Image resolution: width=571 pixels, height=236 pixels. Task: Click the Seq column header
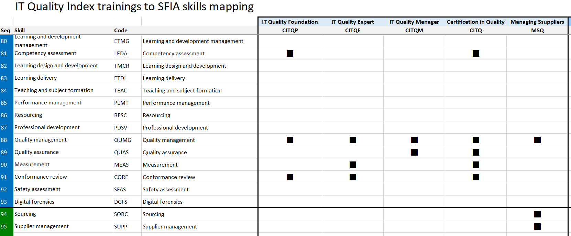6,31
